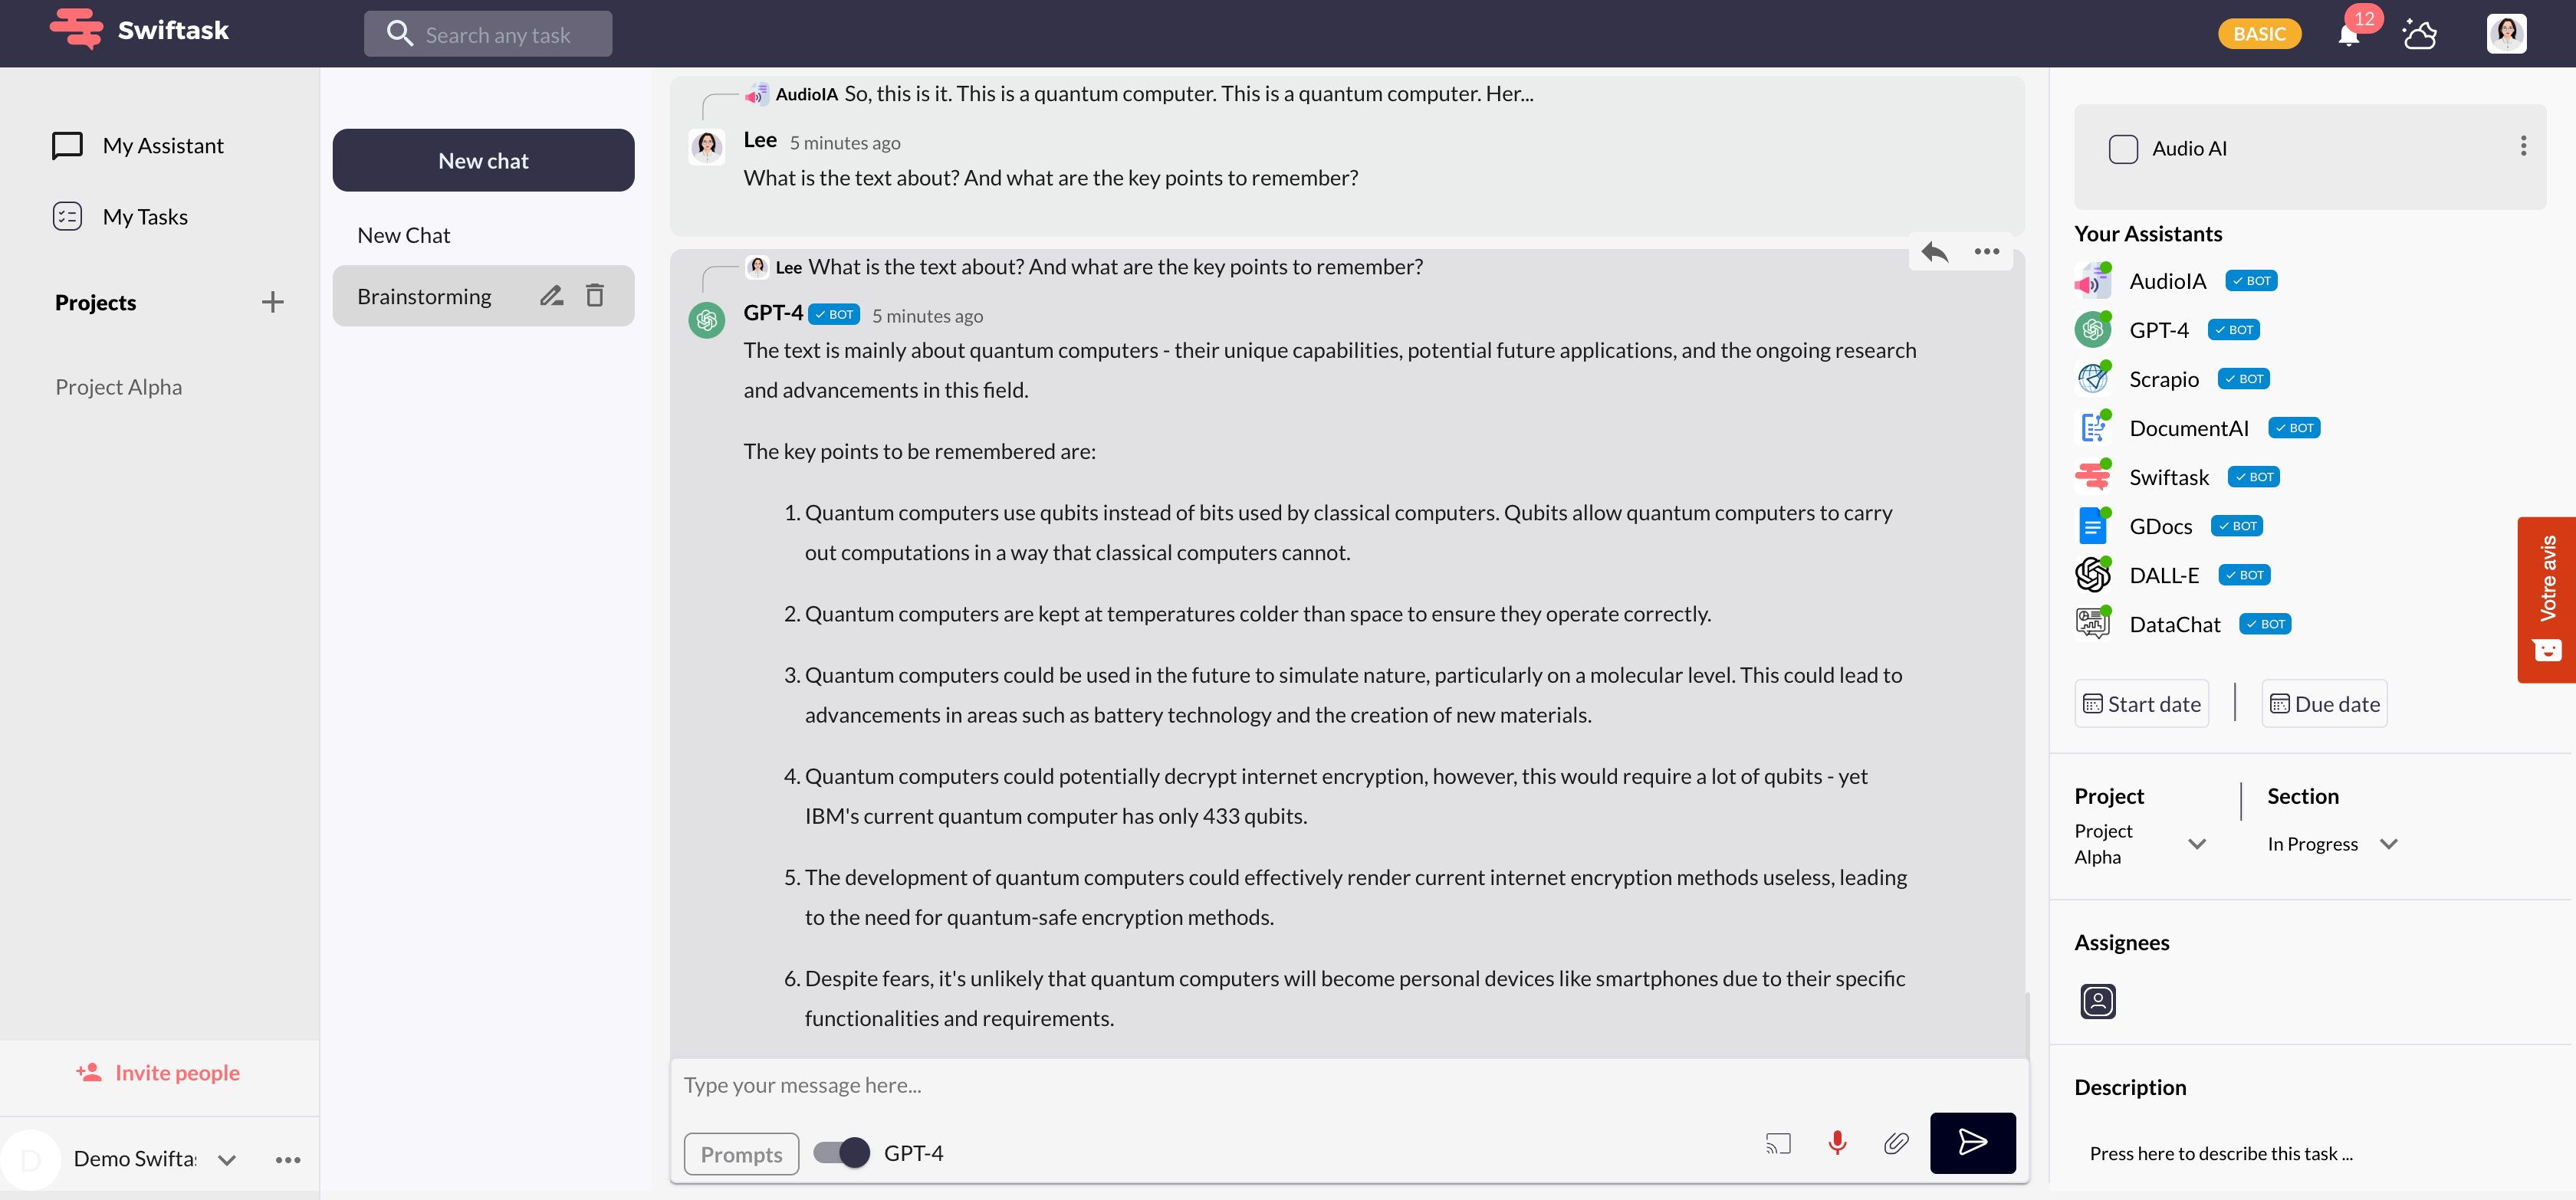Open the notifications bell
This screenshot has width=2576, height=1200.
tap(2348, 36)
